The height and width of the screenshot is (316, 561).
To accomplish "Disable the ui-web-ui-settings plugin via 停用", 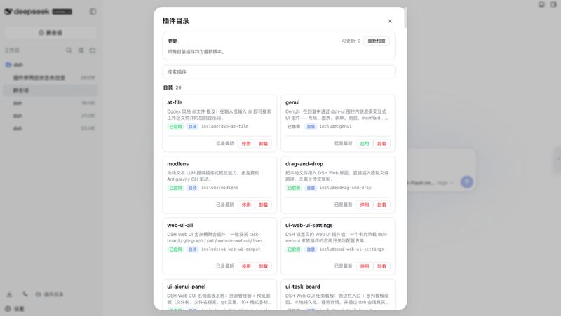I will [x=364, y=266].
